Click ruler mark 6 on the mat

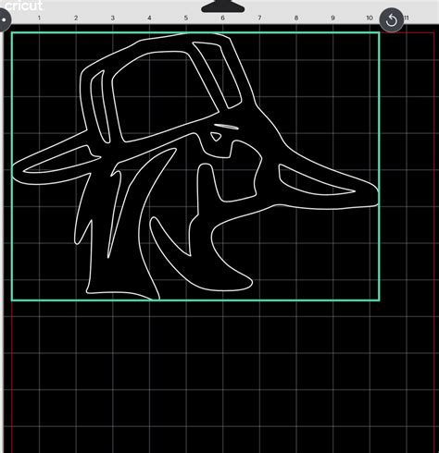222,18
